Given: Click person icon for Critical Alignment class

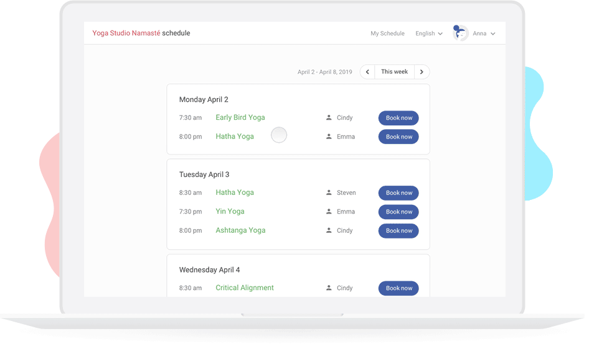Looking at the screenshot, I should [329, 288].
